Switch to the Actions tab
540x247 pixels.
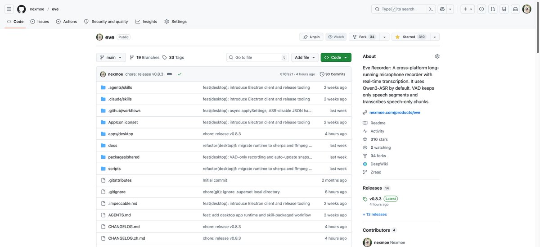[66, 22]
